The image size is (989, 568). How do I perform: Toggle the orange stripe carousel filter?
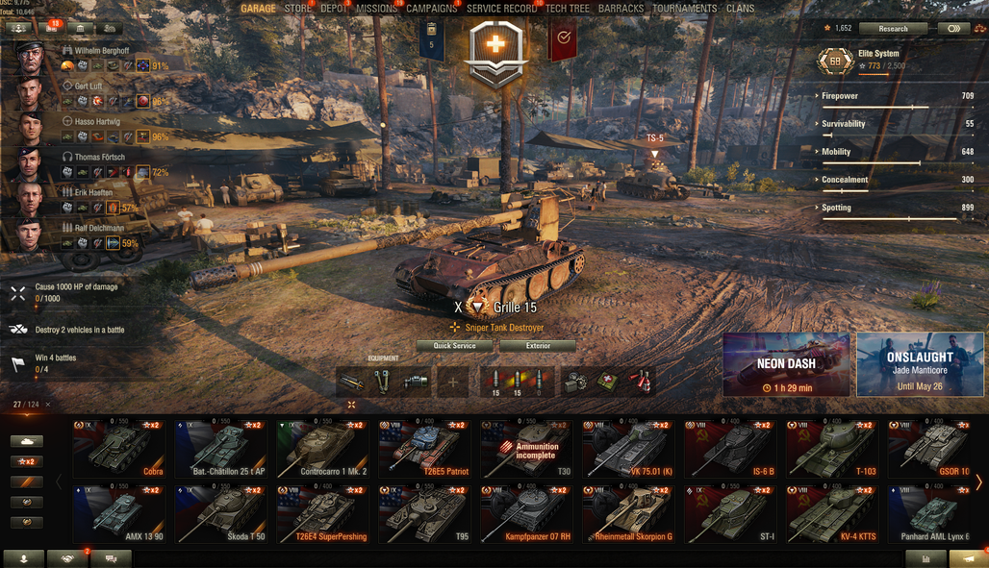pyautogui.click(x=27, y=482)
